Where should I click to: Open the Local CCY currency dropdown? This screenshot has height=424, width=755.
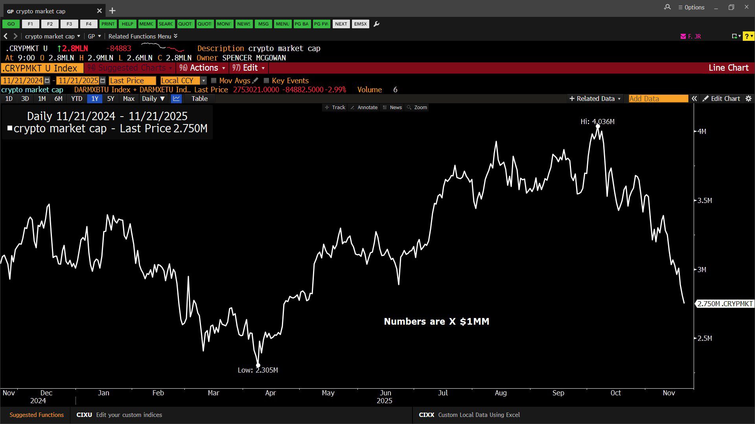[203, 80]
